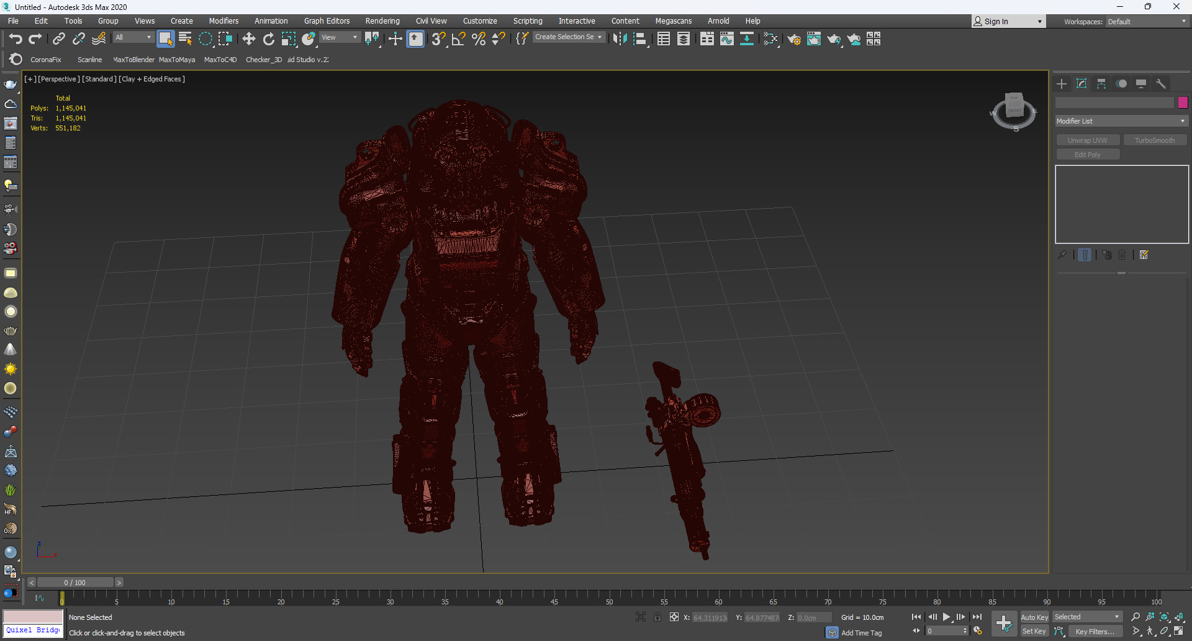
Task: Open Schematic View icon
Action: pyautogui.click(x=747, y=39)
